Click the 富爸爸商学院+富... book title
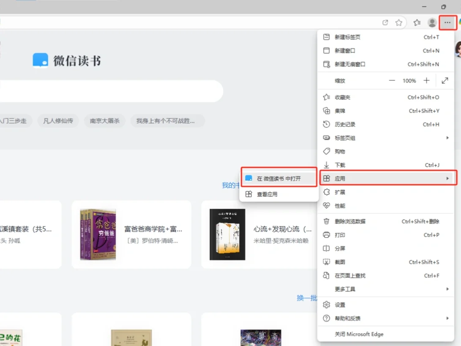This screenshot has height=346, width=461. tap(153, 229)
